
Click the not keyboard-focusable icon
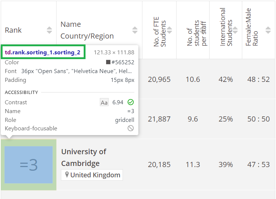click(131, 128)
